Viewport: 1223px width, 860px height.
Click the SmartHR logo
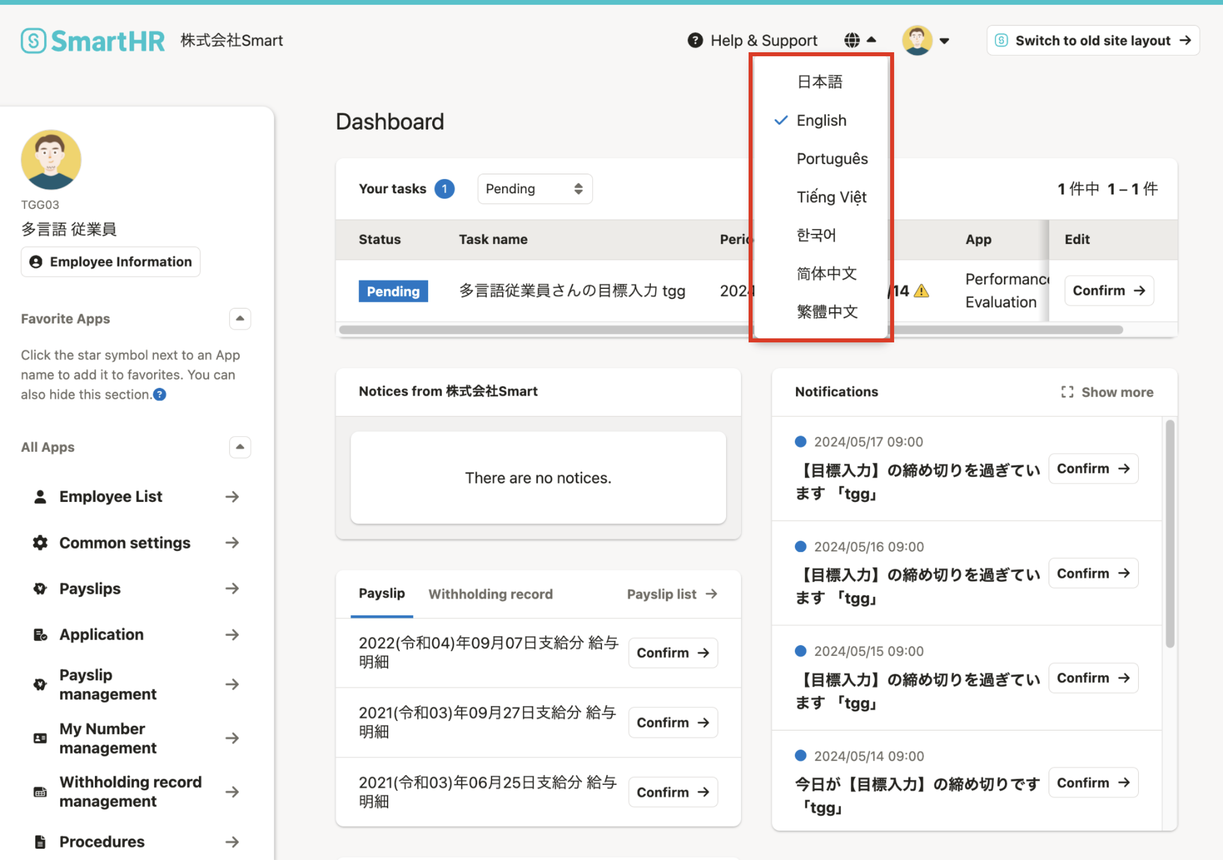click(93, 41)
